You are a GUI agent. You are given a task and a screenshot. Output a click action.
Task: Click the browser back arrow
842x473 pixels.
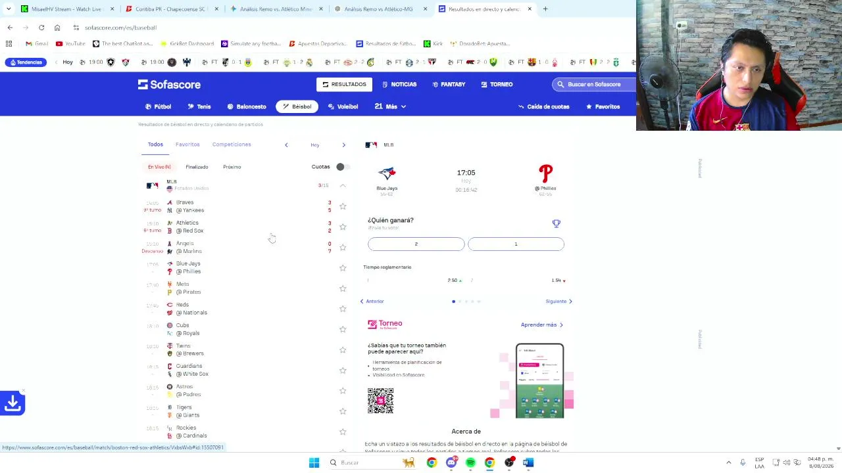[x=10, y=28]
